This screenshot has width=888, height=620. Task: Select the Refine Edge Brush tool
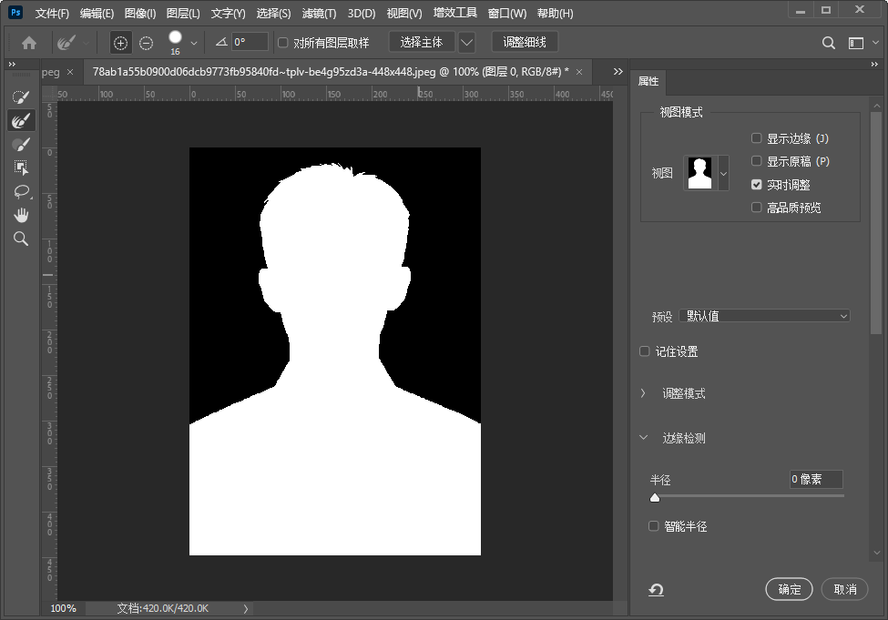coord(21,120)
